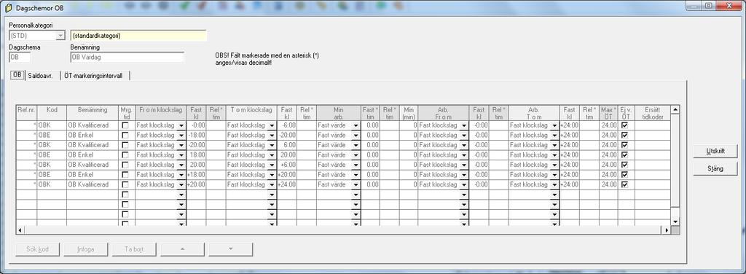Click the horizontal scroll left arrow
This screenshot has height=274, width=746.
(x=20, y=230)
